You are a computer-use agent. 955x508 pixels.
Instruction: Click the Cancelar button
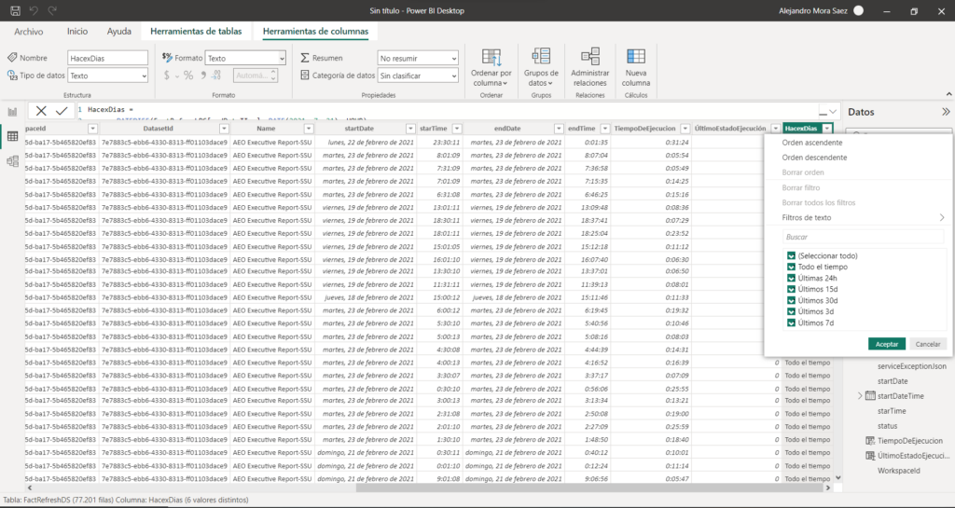pyautogui.click(x=926, y=344)
